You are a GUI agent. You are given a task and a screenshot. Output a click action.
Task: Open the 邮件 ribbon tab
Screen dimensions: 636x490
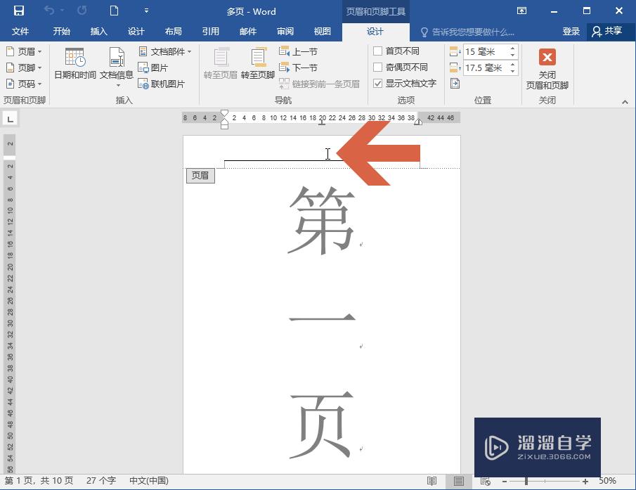coord(247,31)
